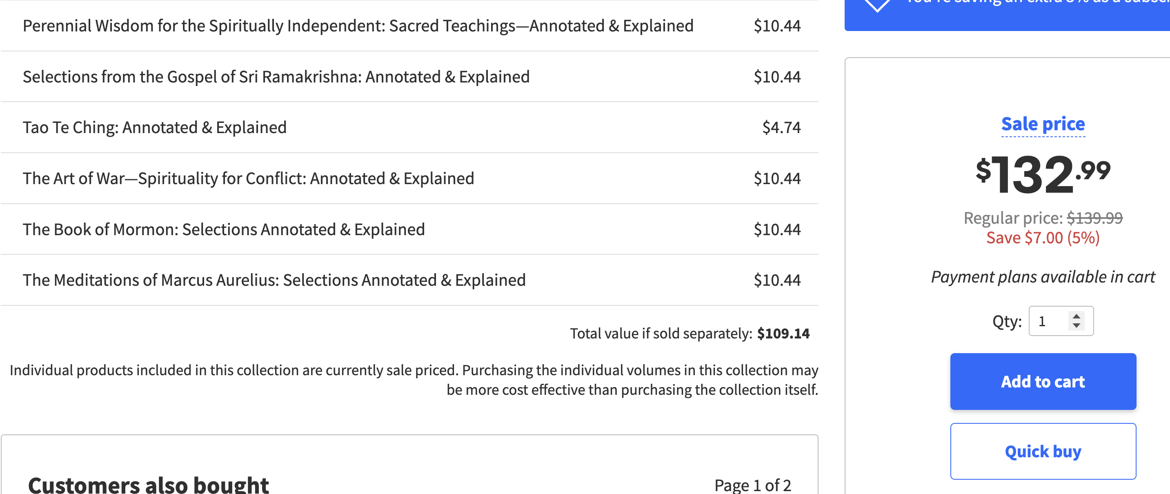Screen dimensions: 1170x494
Task: Open Perennial Wisdom for the Spiritually Independent
Action: 358,26
